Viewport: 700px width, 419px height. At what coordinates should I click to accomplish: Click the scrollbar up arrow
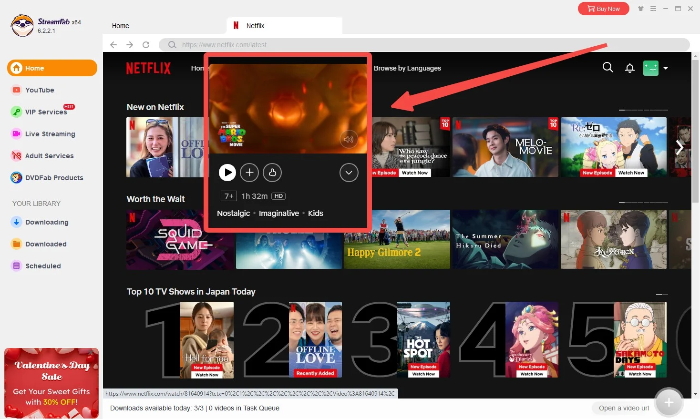695,56
